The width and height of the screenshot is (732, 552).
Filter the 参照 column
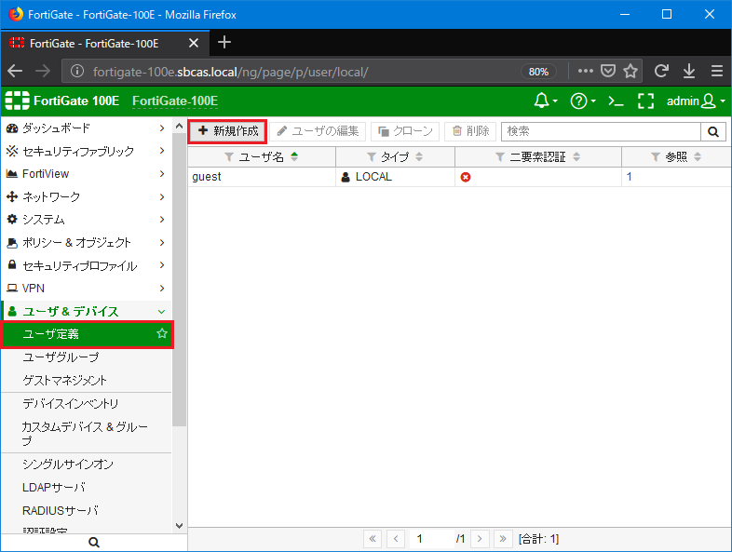pos(656,157)
